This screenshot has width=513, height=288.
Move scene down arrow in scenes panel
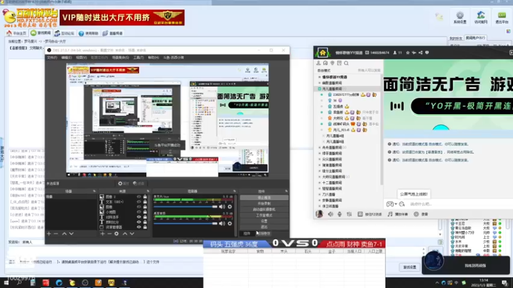71,234
